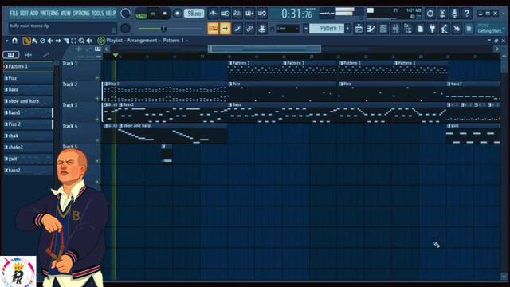
Task: Open the Channel rack icon
Action: click(383, 29)
